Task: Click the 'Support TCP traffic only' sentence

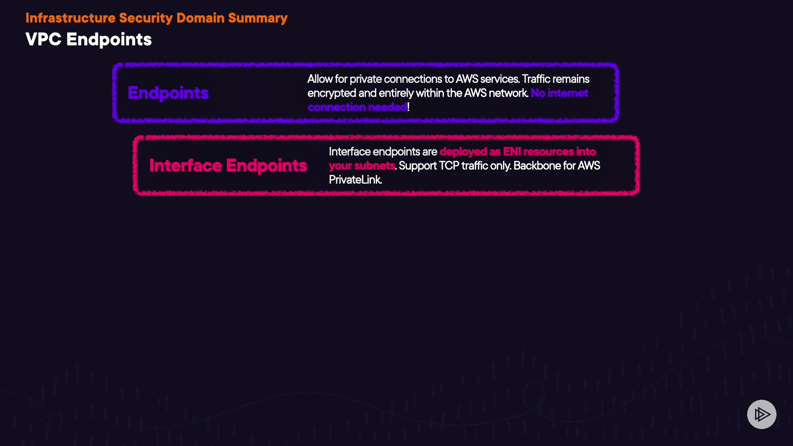Action: click(455, 166)
